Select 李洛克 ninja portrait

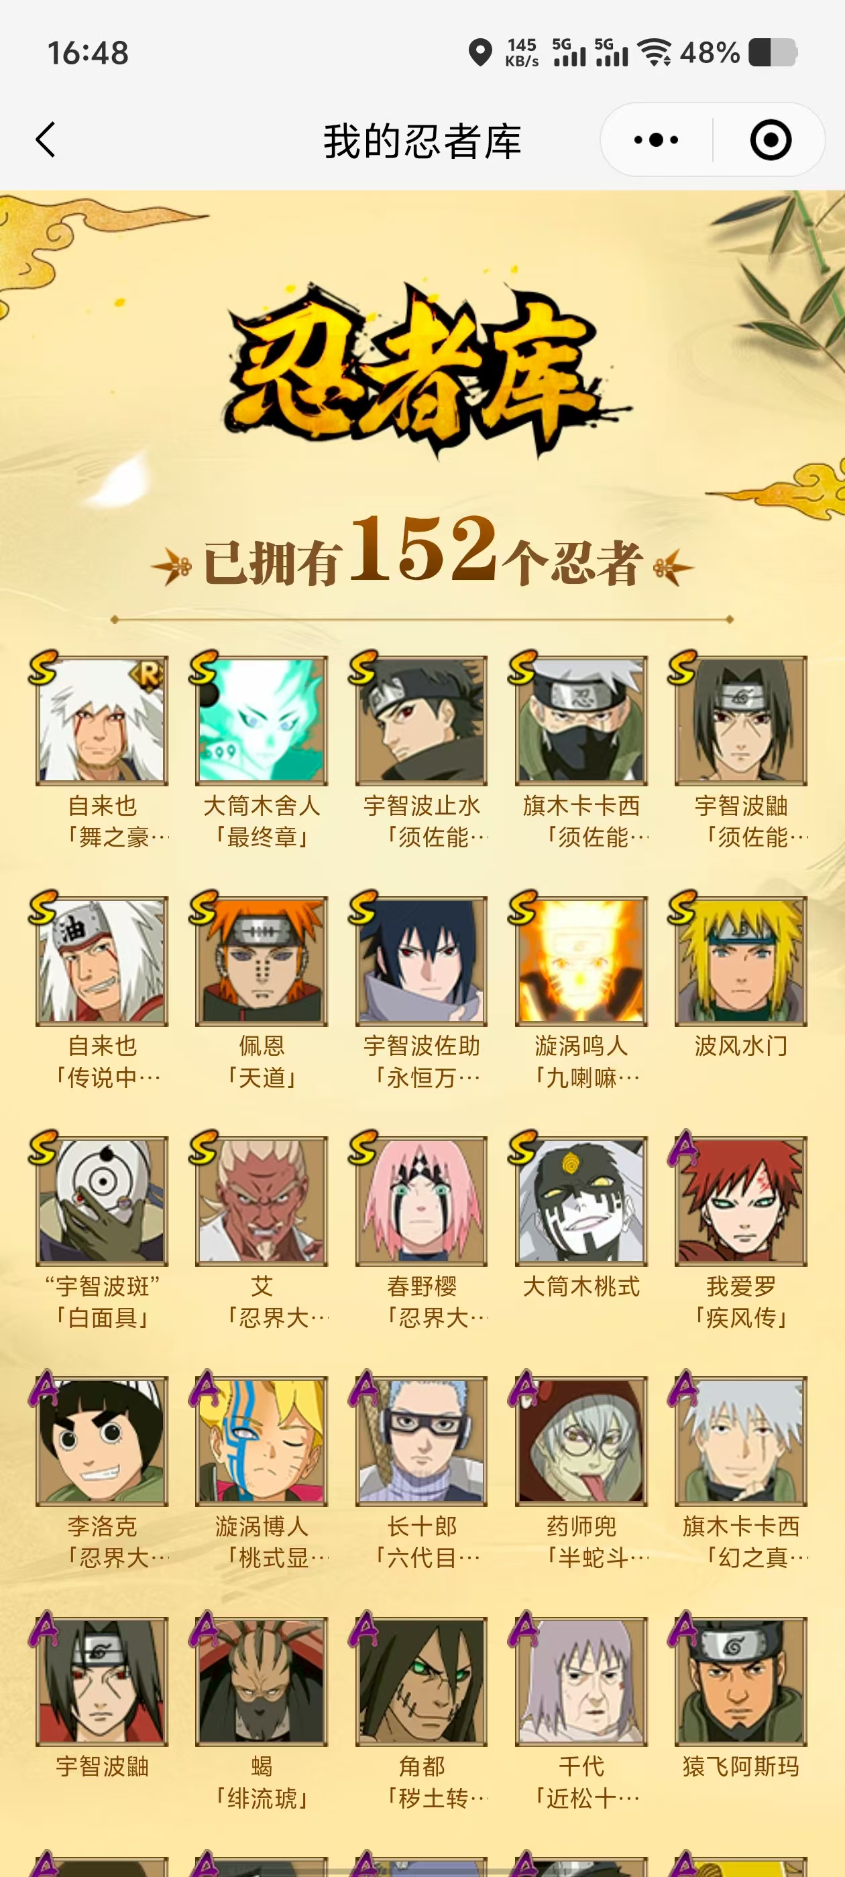tap(102, 1441)
